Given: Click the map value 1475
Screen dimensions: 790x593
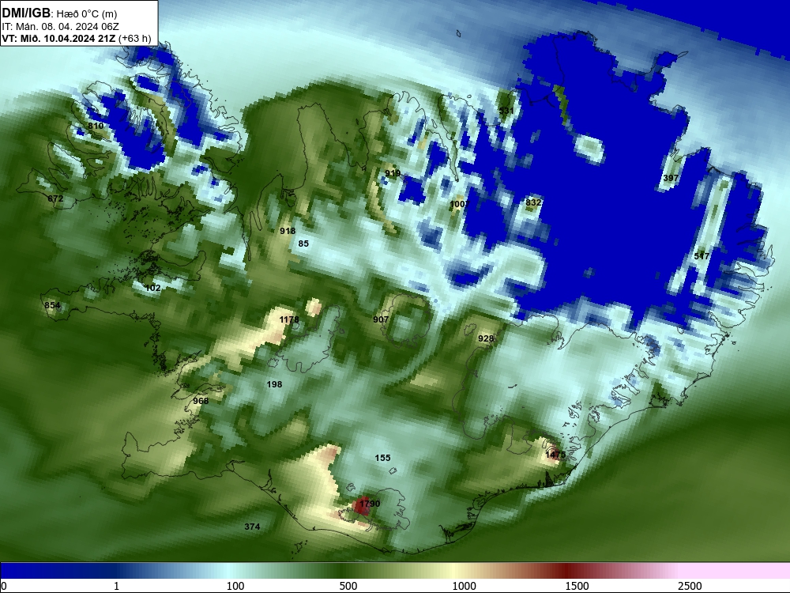Looking at the screenshot, I should 555,455.
